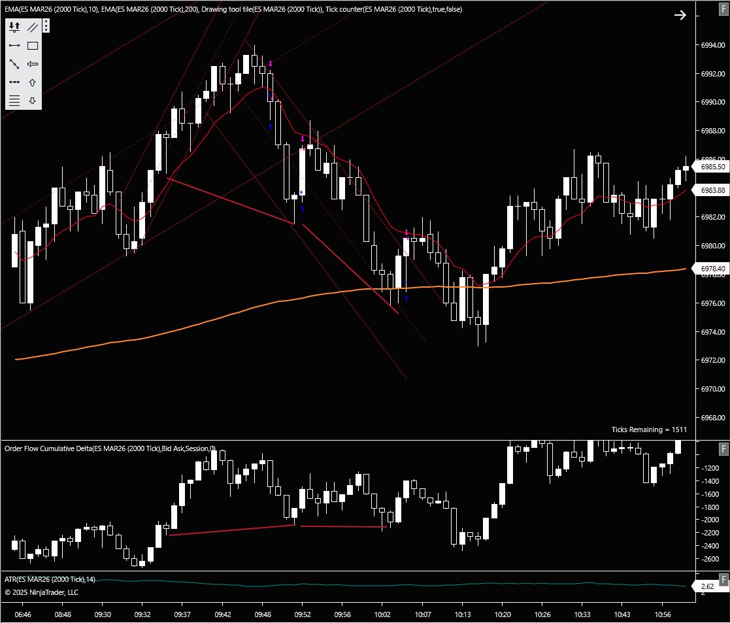Open the drawing tile overflow menu
Screen dimensions: 730x623
pos(46,25)
